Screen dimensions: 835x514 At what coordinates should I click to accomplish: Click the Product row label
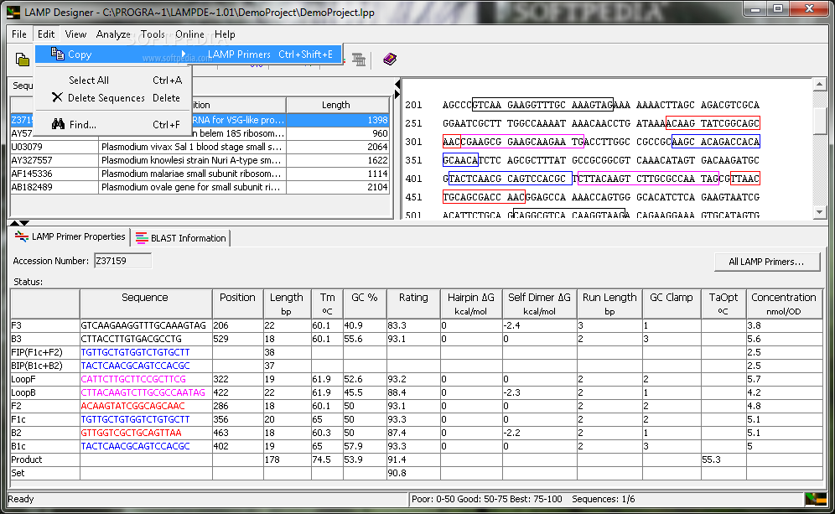[x=27, y=459]
